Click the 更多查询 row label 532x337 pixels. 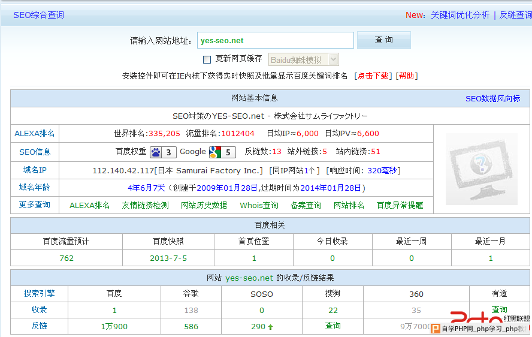[35, 204]
